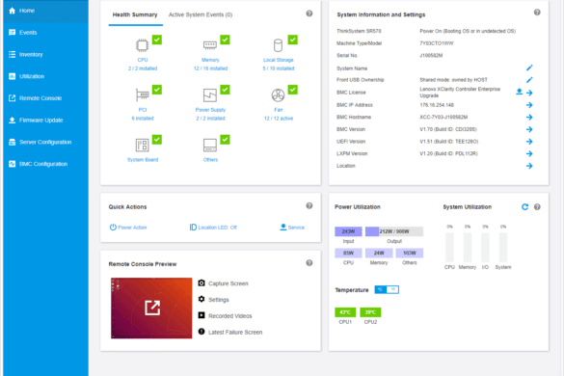Open BMC Hostname settings arrow
The height and width of the screenshot is (376, 564).
(529, 118)
